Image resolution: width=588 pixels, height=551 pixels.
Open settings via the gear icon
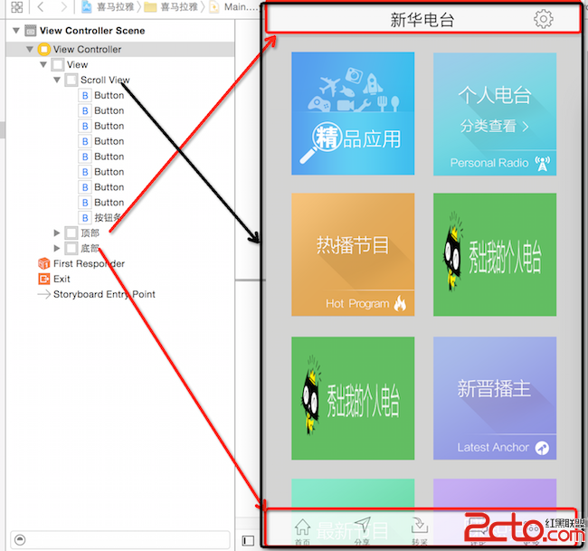(543, 19)
